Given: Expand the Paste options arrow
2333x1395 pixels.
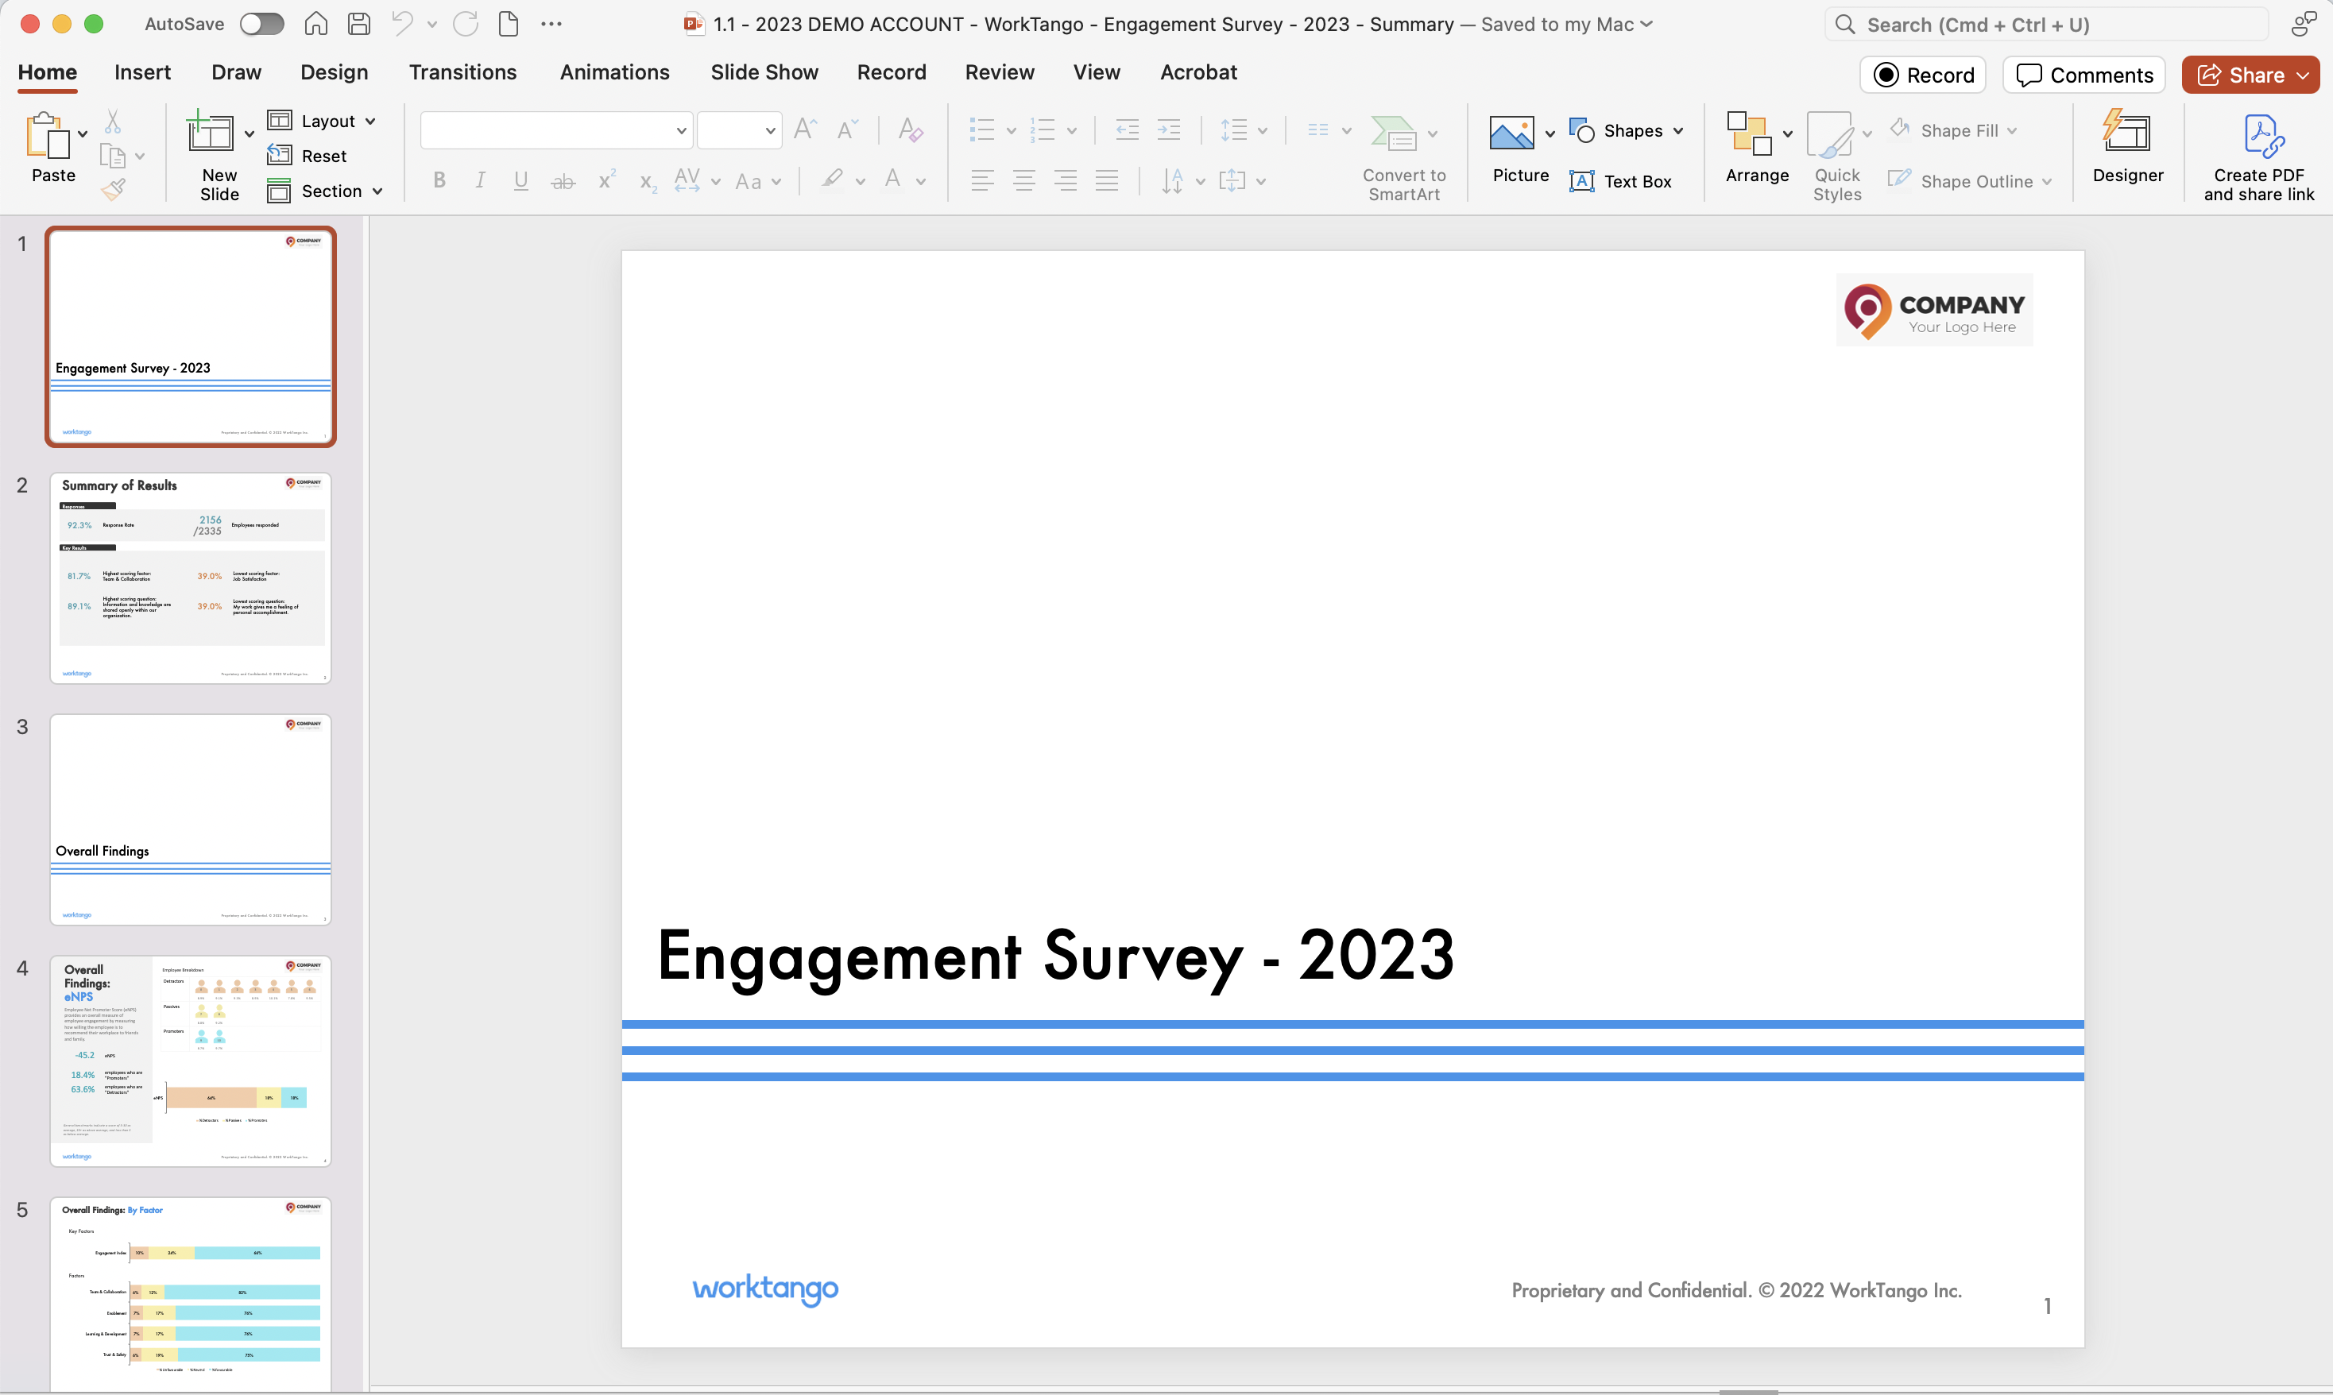Looking at the screenshot, I should [x=83, y=134].
